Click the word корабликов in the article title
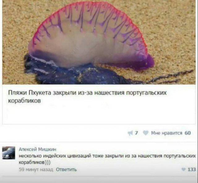The width and height of the screenshot is (198, 183). 24,101
